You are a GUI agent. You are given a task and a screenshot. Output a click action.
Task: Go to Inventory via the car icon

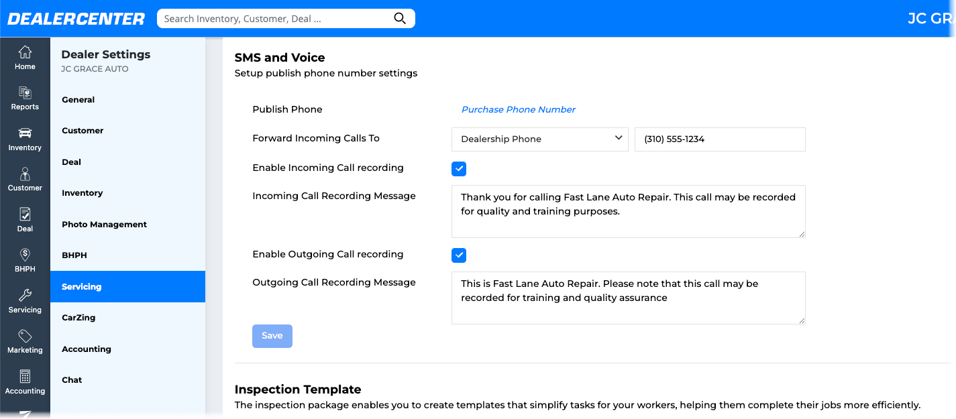(x=25, y=139)
